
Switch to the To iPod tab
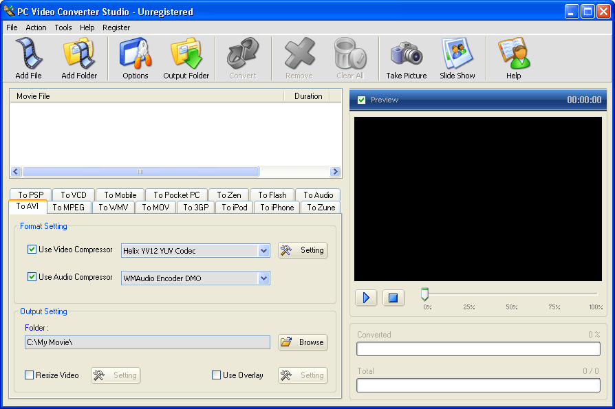tap(235, 207)
